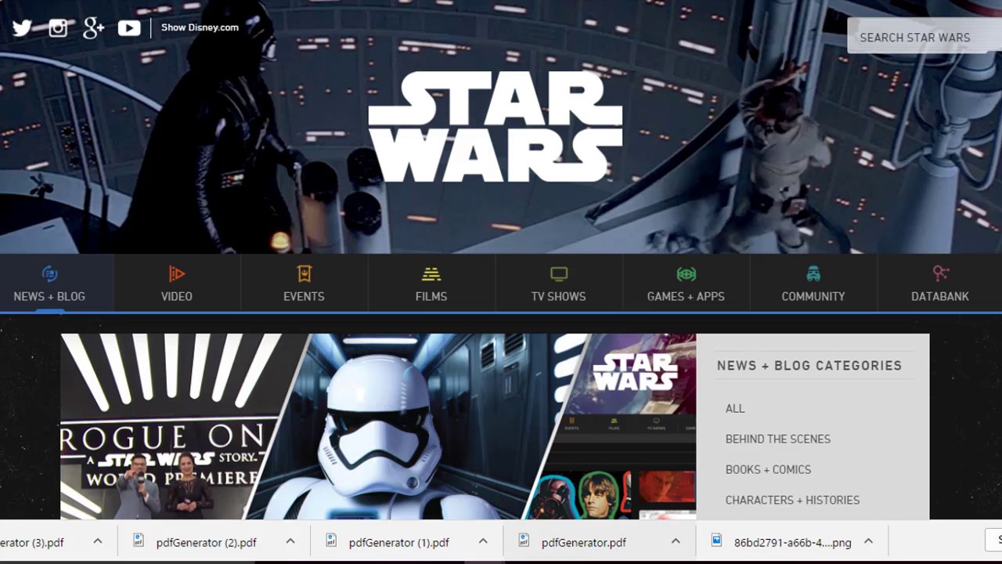Open downloaded pdfGenerator (1).pdf file name

[399, 542]
